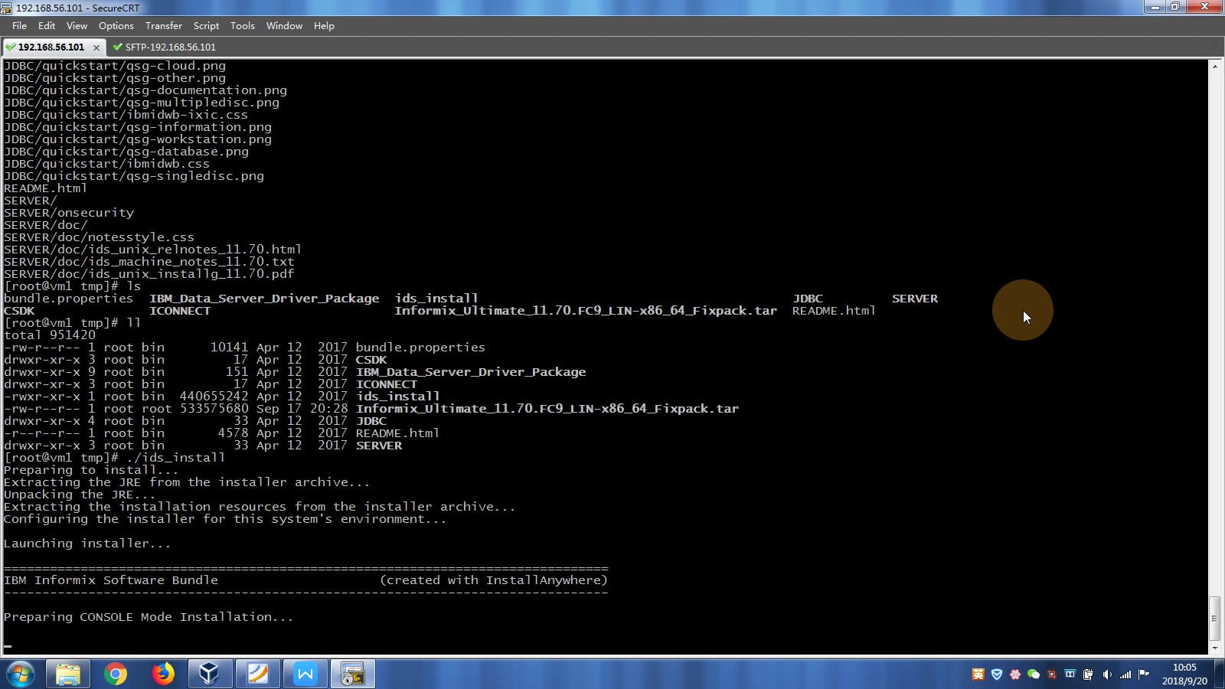Click 'JDBC/quickstart/qsg-singledisc.png' line

[x=134, y=176]
